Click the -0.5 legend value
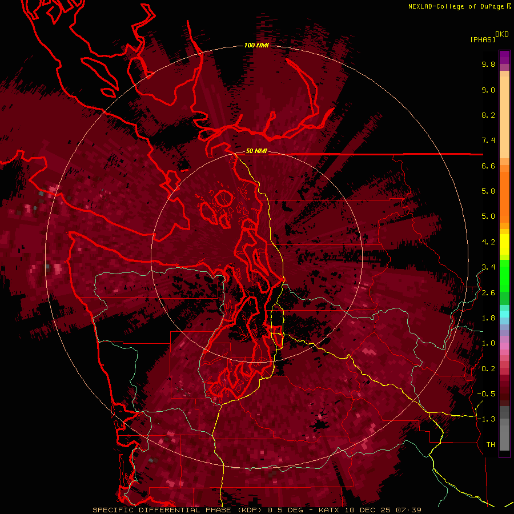Viewport: 514px width, 514px height. tap(486, 394)
